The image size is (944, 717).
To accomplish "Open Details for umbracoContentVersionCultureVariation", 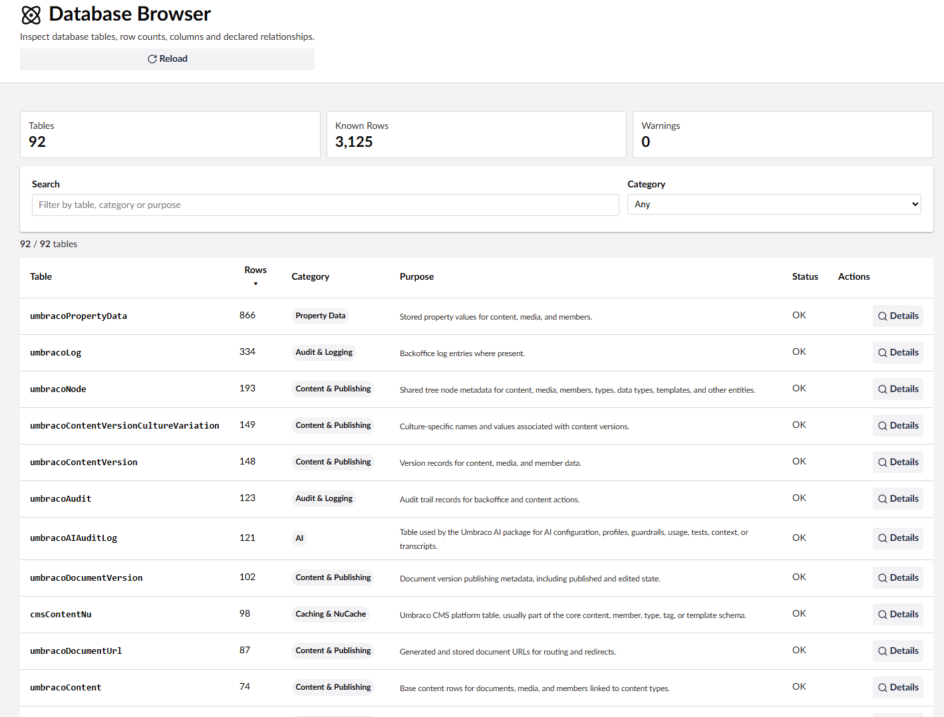I will [897, 425].
